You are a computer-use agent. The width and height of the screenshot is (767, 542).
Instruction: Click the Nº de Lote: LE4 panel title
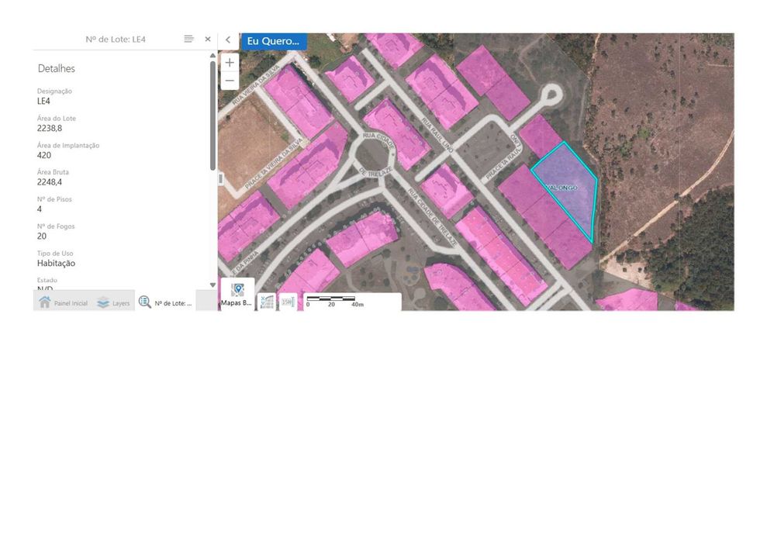coord(116,39)
